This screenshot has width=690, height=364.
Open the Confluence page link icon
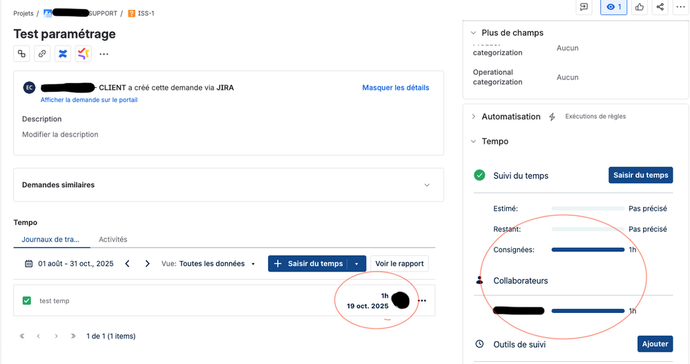click(63, 53)
